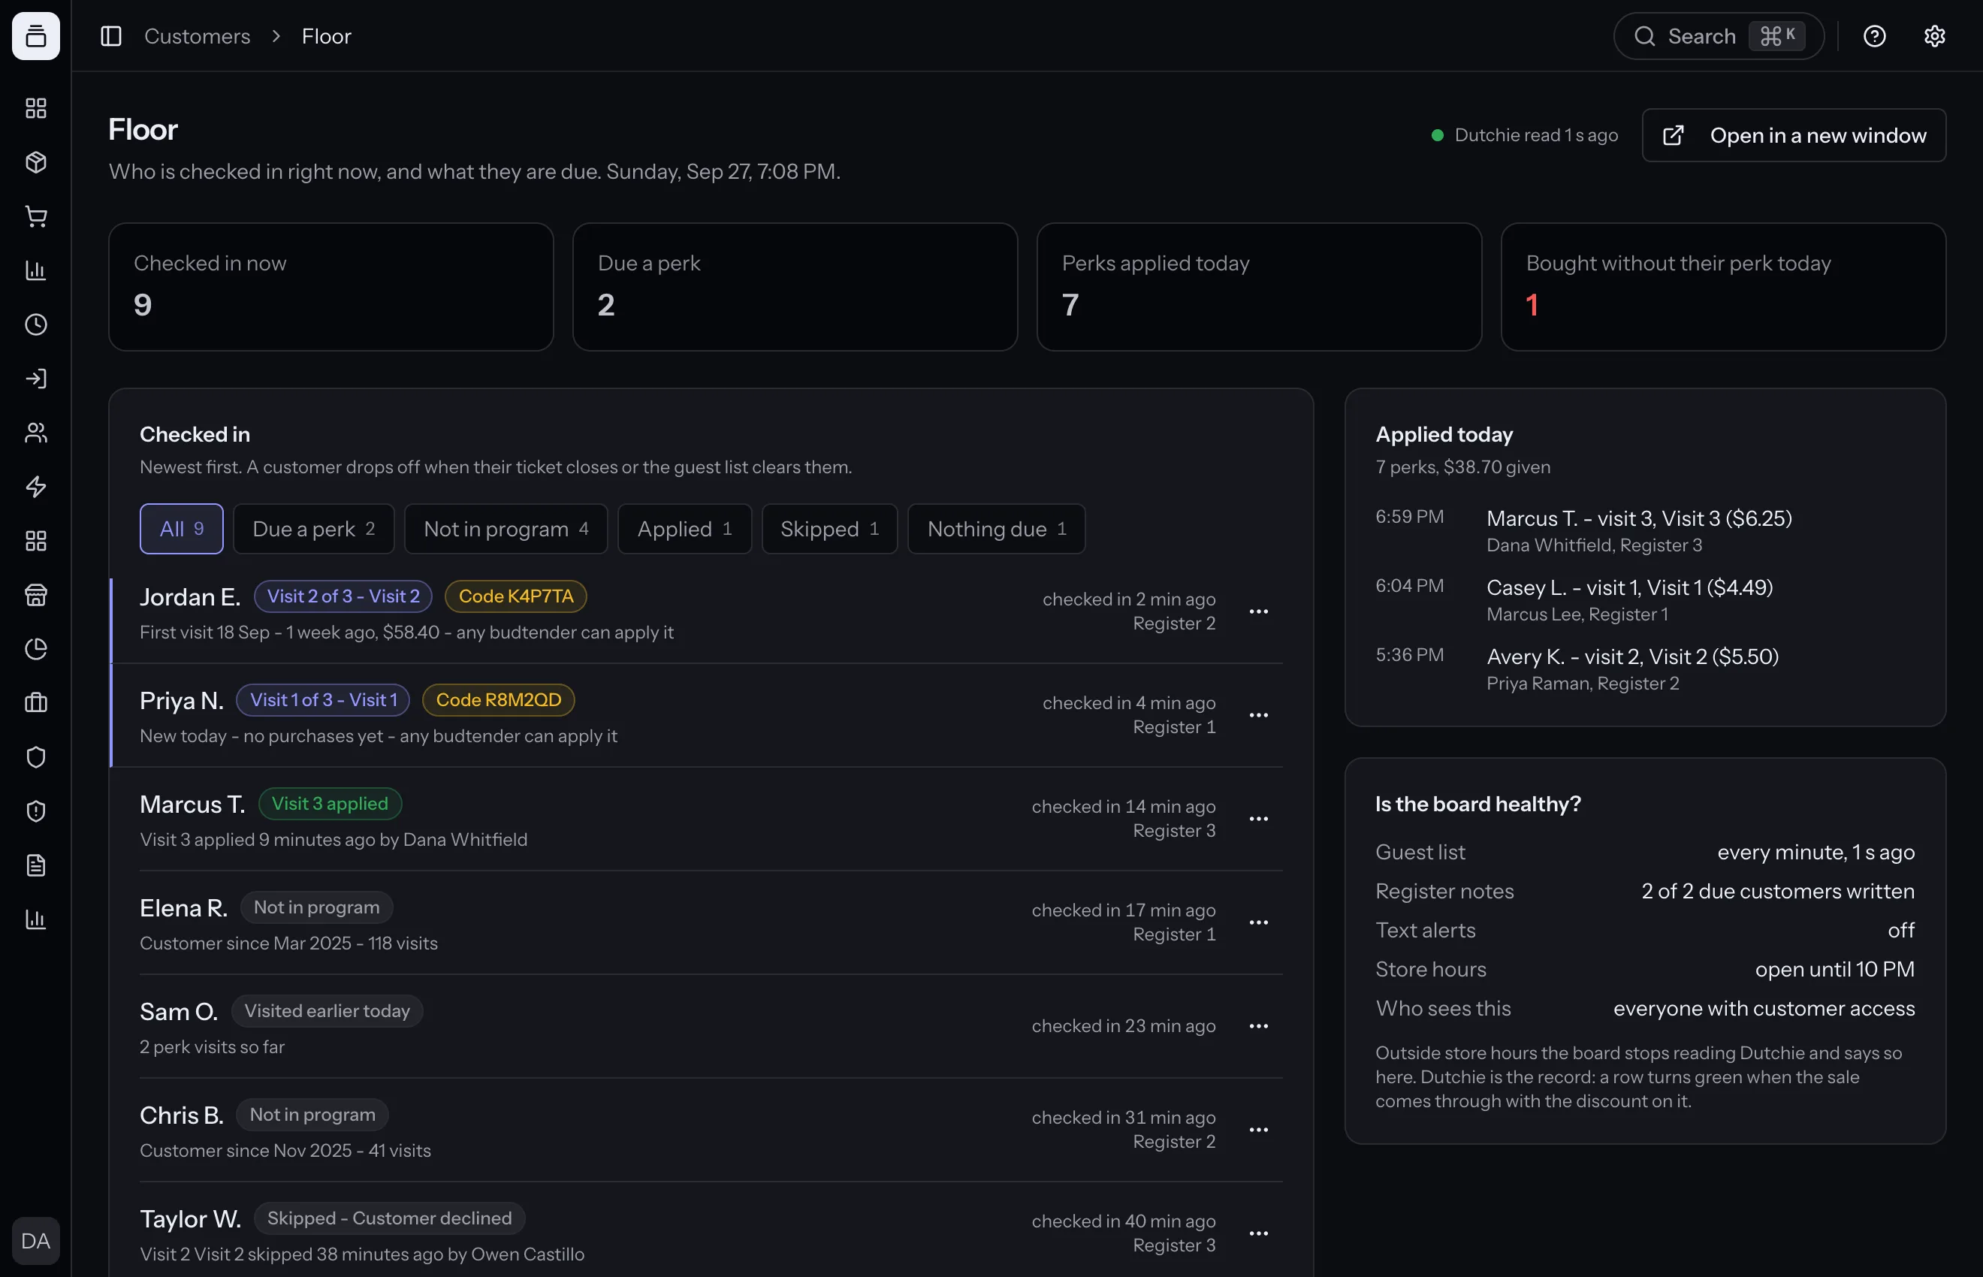Open the storefront sidebar icon

(x=35, y=594)
